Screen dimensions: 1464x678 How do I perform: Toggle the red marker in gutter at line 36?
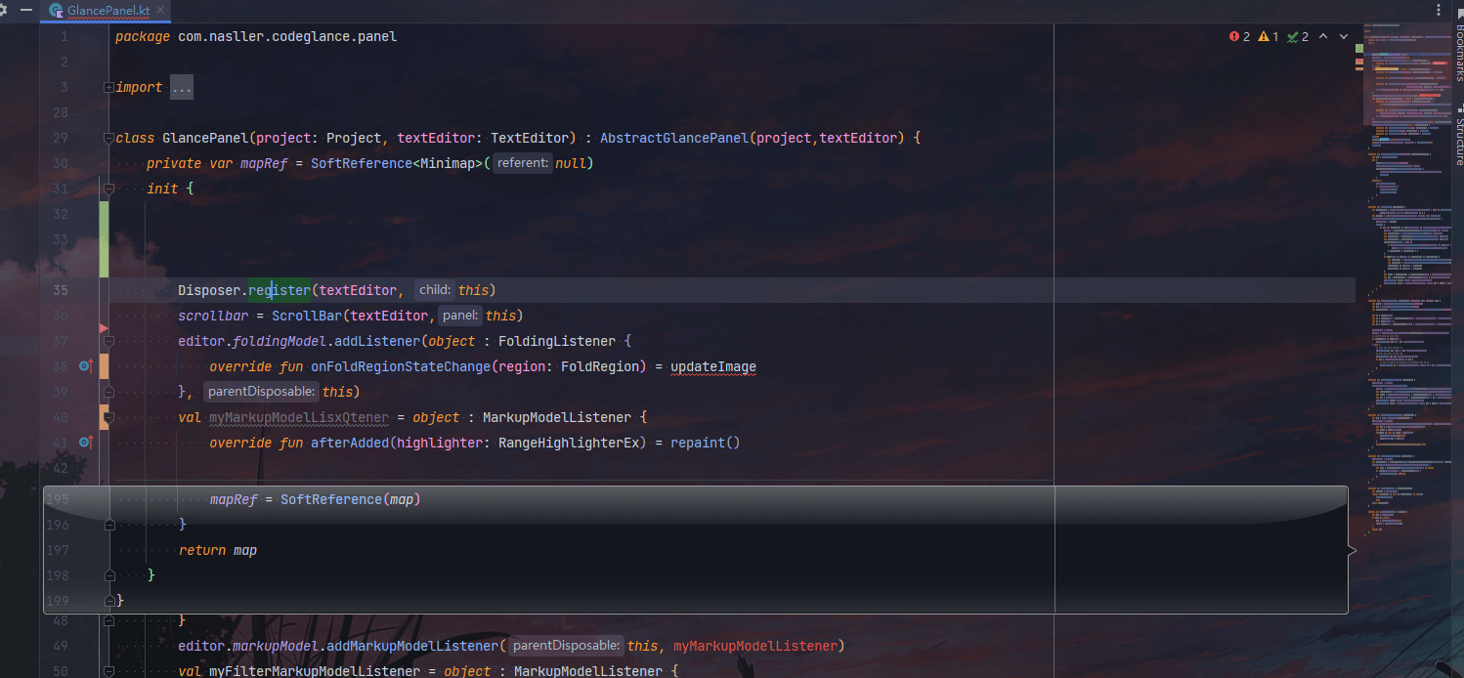[102, 326]
